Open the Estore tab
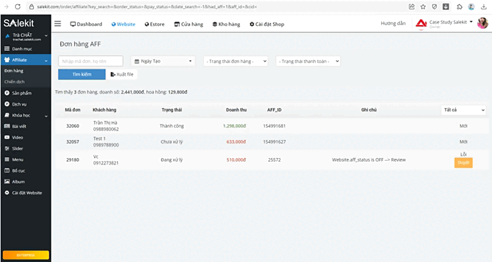 [154, 24]
